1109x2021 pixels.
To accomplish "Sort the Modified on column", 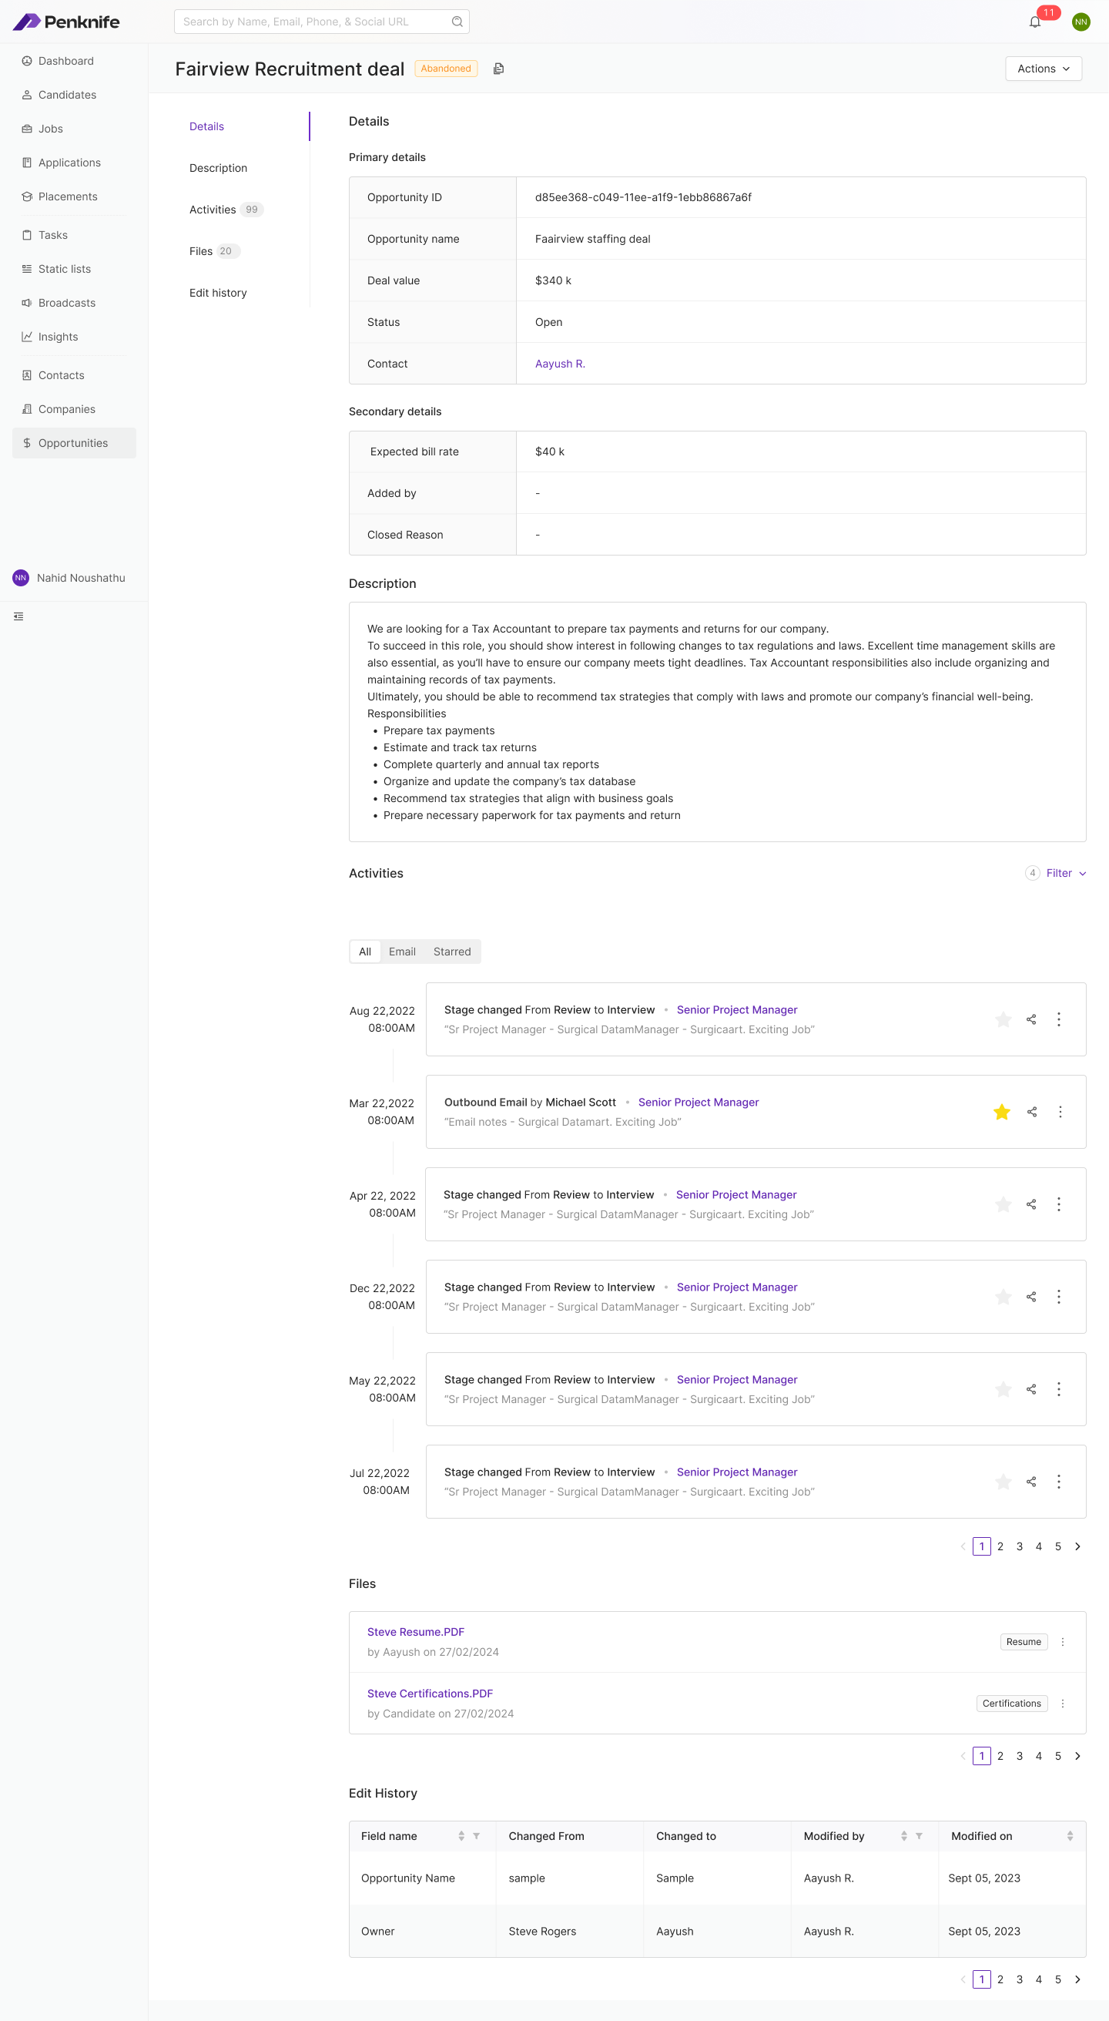I will (1070, 1836).
